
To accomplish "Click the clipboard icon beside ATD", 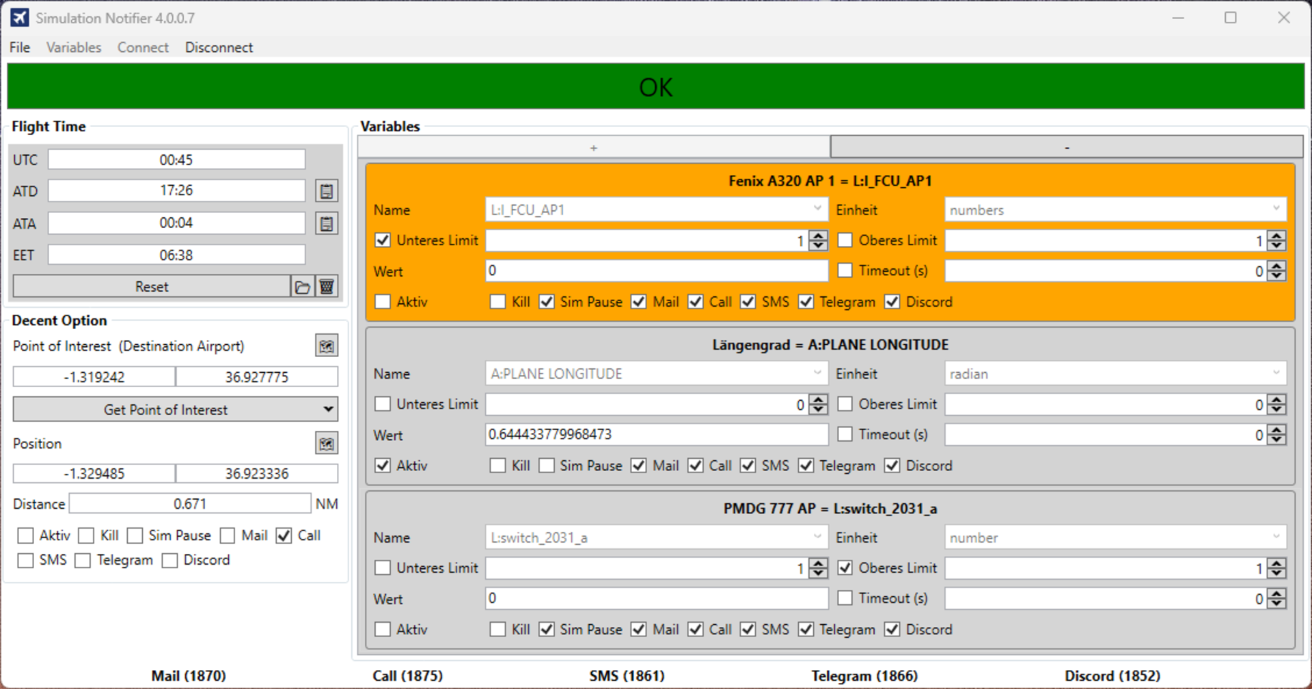I will [327, 191].
